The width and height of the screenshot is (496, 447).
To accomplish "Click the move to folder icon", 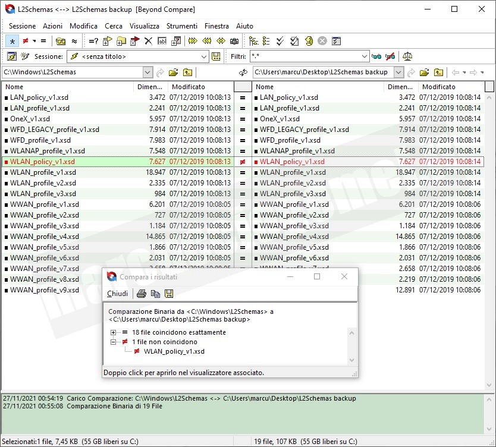I will [x=121, y=41].
